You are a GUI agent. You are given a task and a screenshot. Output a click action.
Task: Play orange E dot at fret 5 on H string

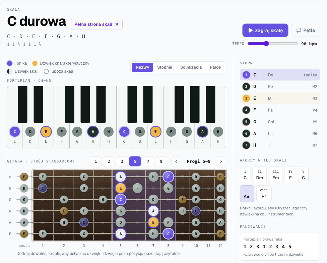click(x=121, y=188)
